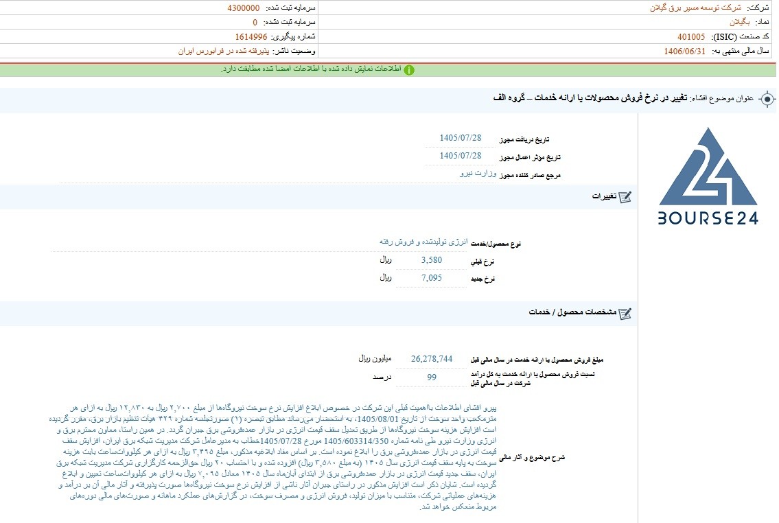Click the Bourse24 logo image

click(x=708, y=176)
